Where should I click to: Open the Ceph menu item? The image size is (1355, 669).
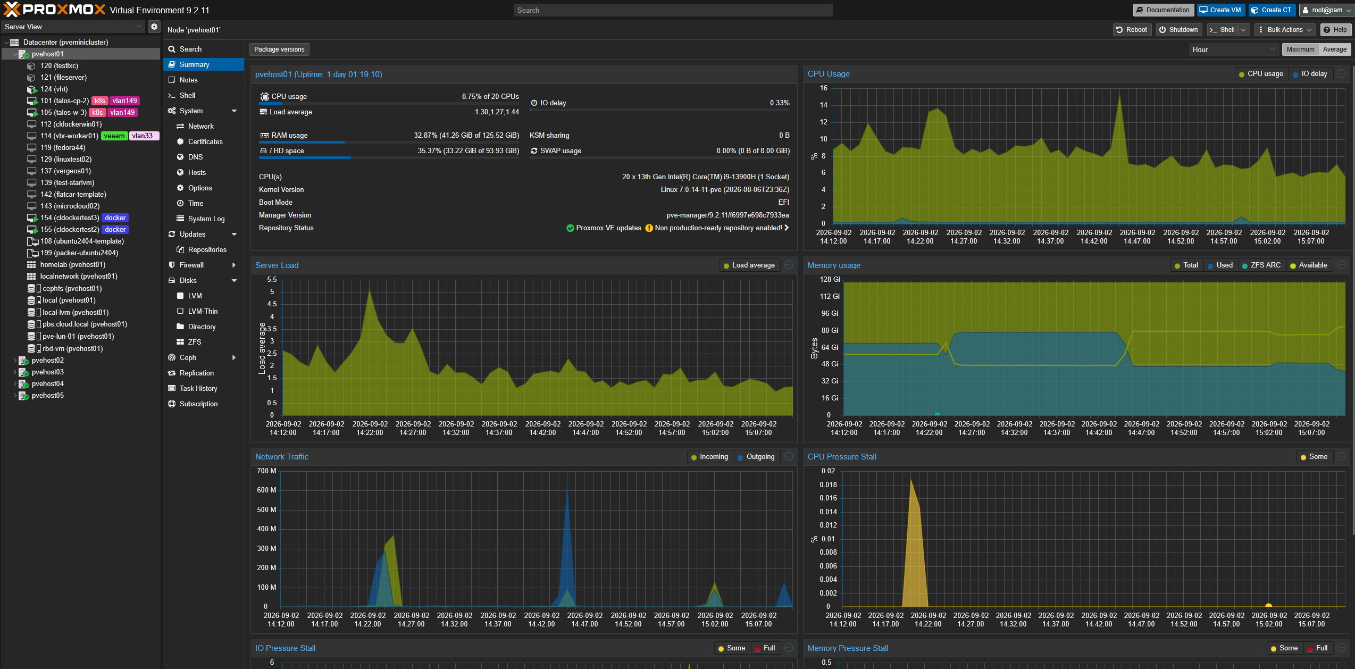(x=204, y=357)
